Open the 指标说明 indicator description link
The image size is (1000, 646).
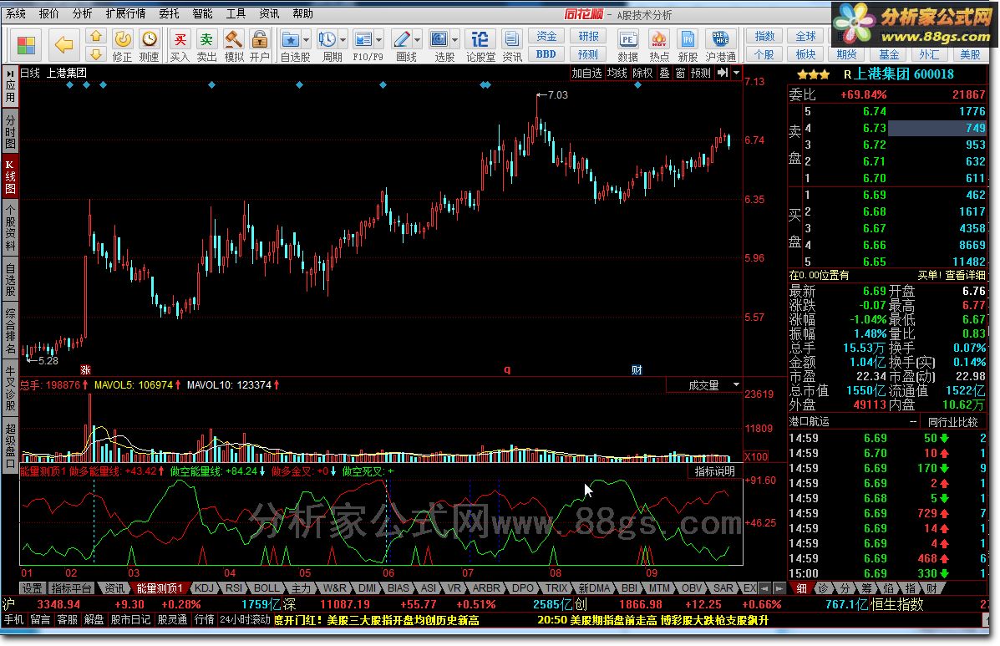point(715,471)
